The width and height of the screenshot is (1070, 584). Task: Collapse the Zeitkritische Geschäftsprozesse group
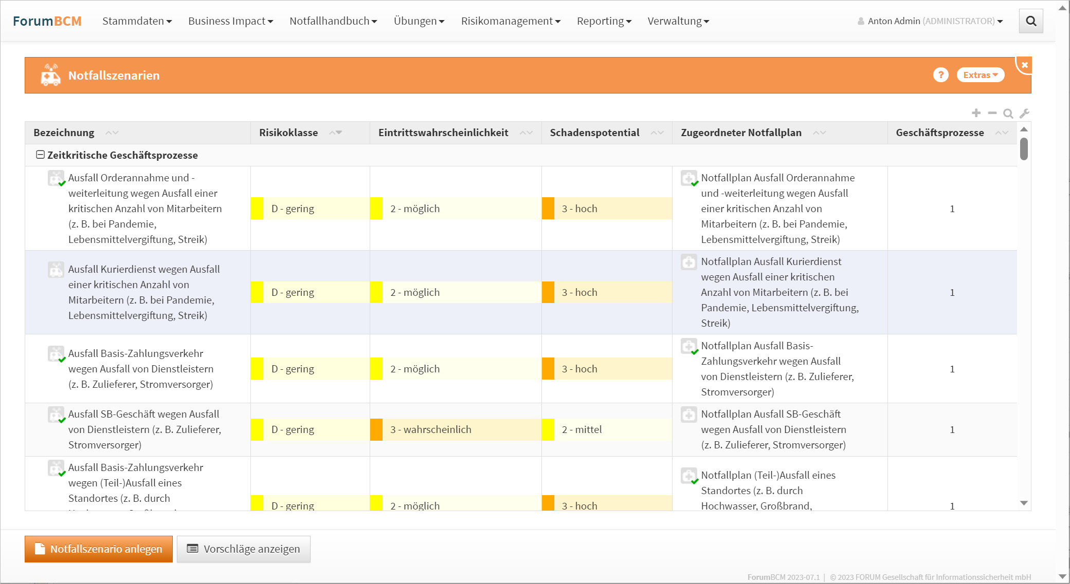click(x=40, y=155)
